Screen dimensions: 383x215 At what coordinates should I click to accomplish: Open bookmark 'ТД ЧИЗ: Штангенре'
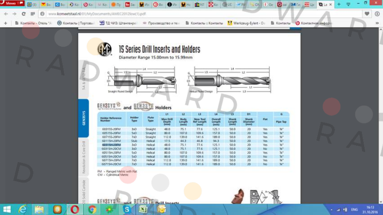pyautogui.click(x=119, y=23)
